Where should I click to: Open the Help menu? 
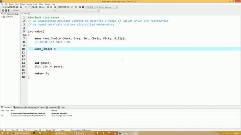53,4
